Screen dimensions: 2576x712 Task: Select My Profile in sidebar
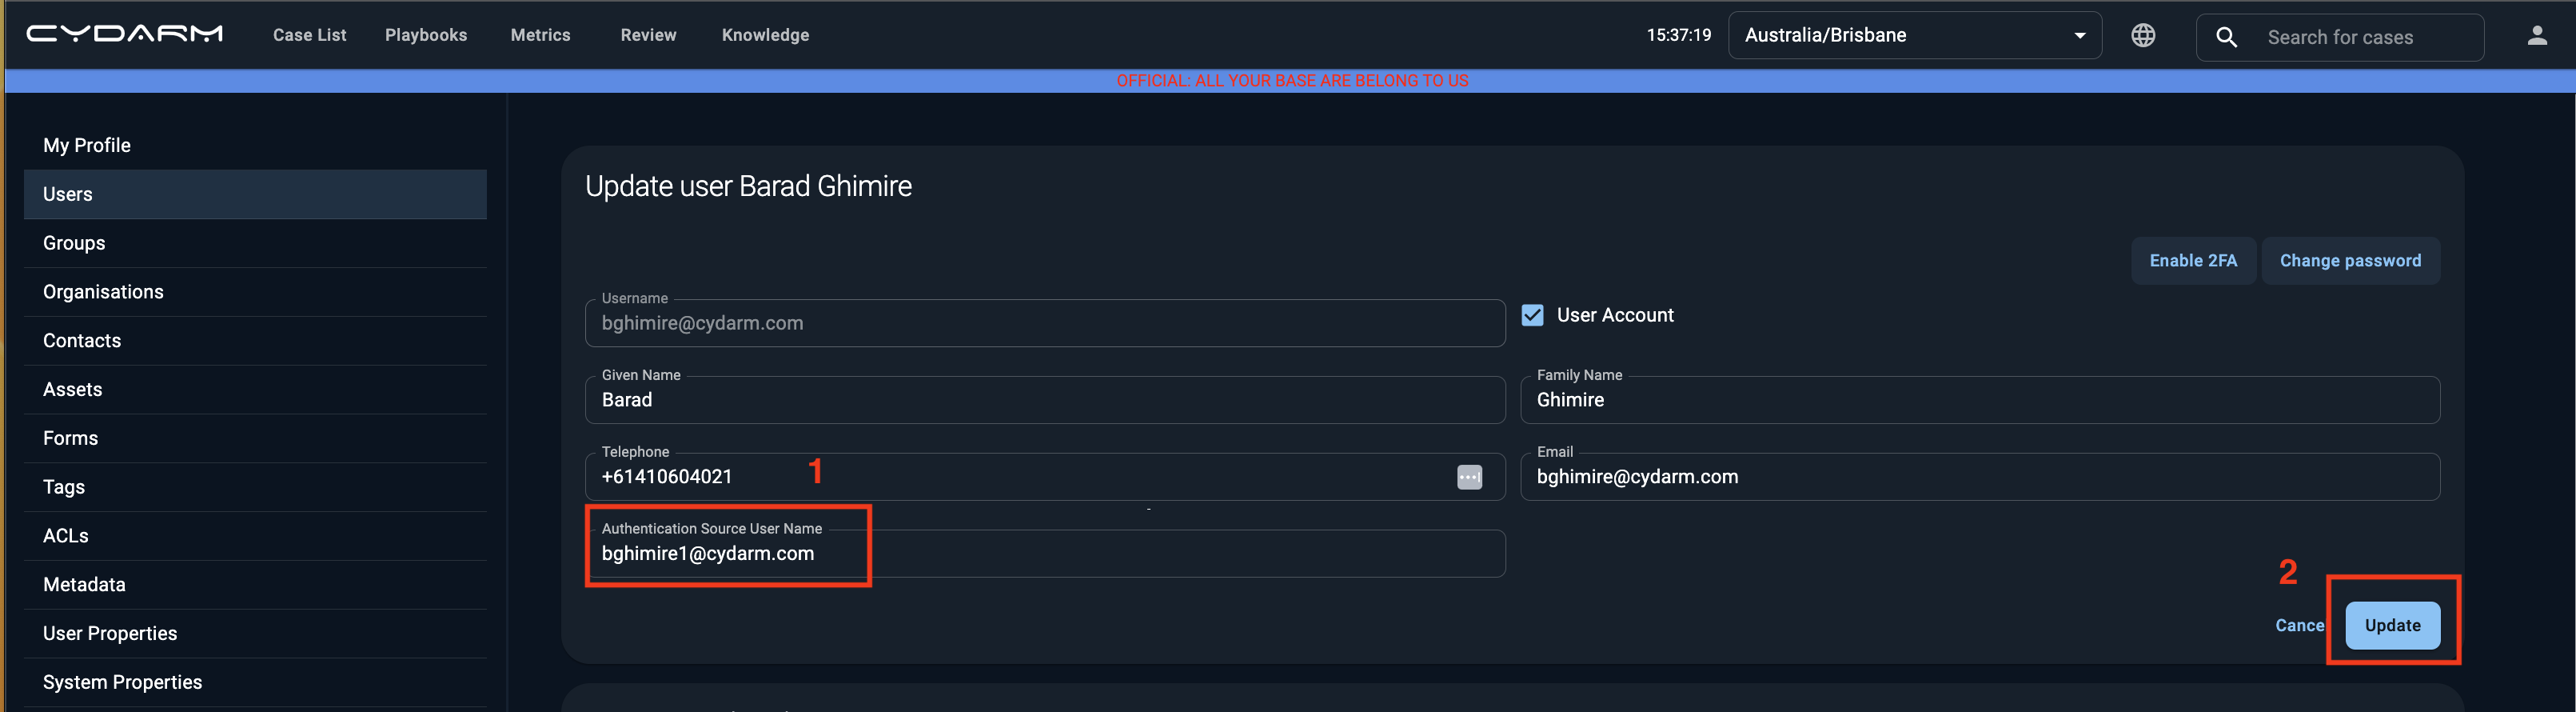click(255, 145)
